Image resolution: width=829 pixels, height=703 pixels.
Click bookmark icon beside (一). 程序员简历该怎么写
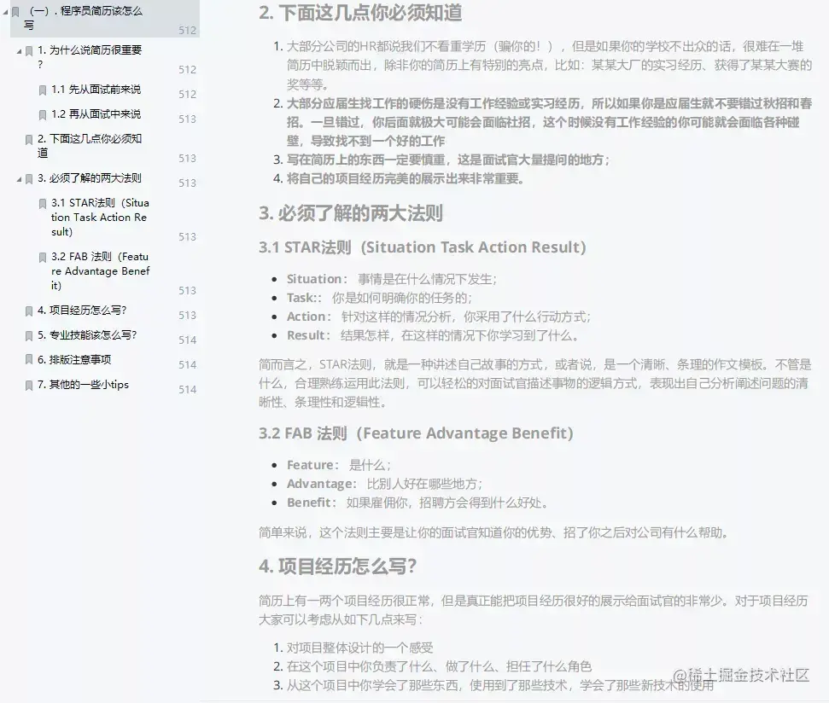(15, 12)
